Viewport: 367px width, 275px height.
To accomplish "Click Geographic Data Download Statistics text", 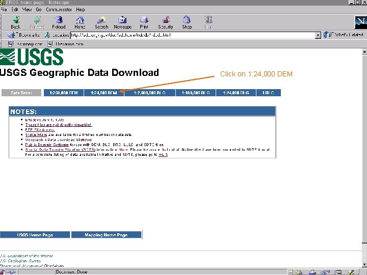I will tap(59, 140).
